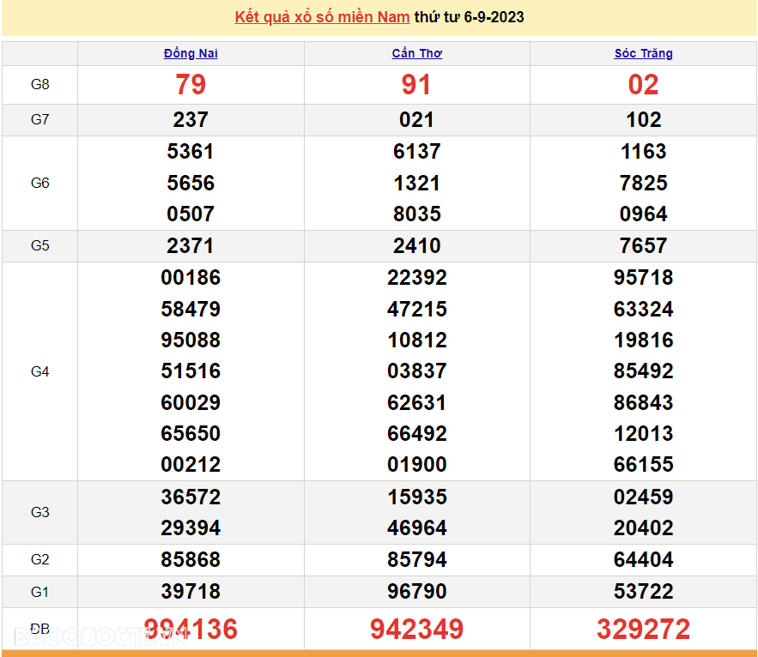Click the G5 number 2410

coord(417,246)
